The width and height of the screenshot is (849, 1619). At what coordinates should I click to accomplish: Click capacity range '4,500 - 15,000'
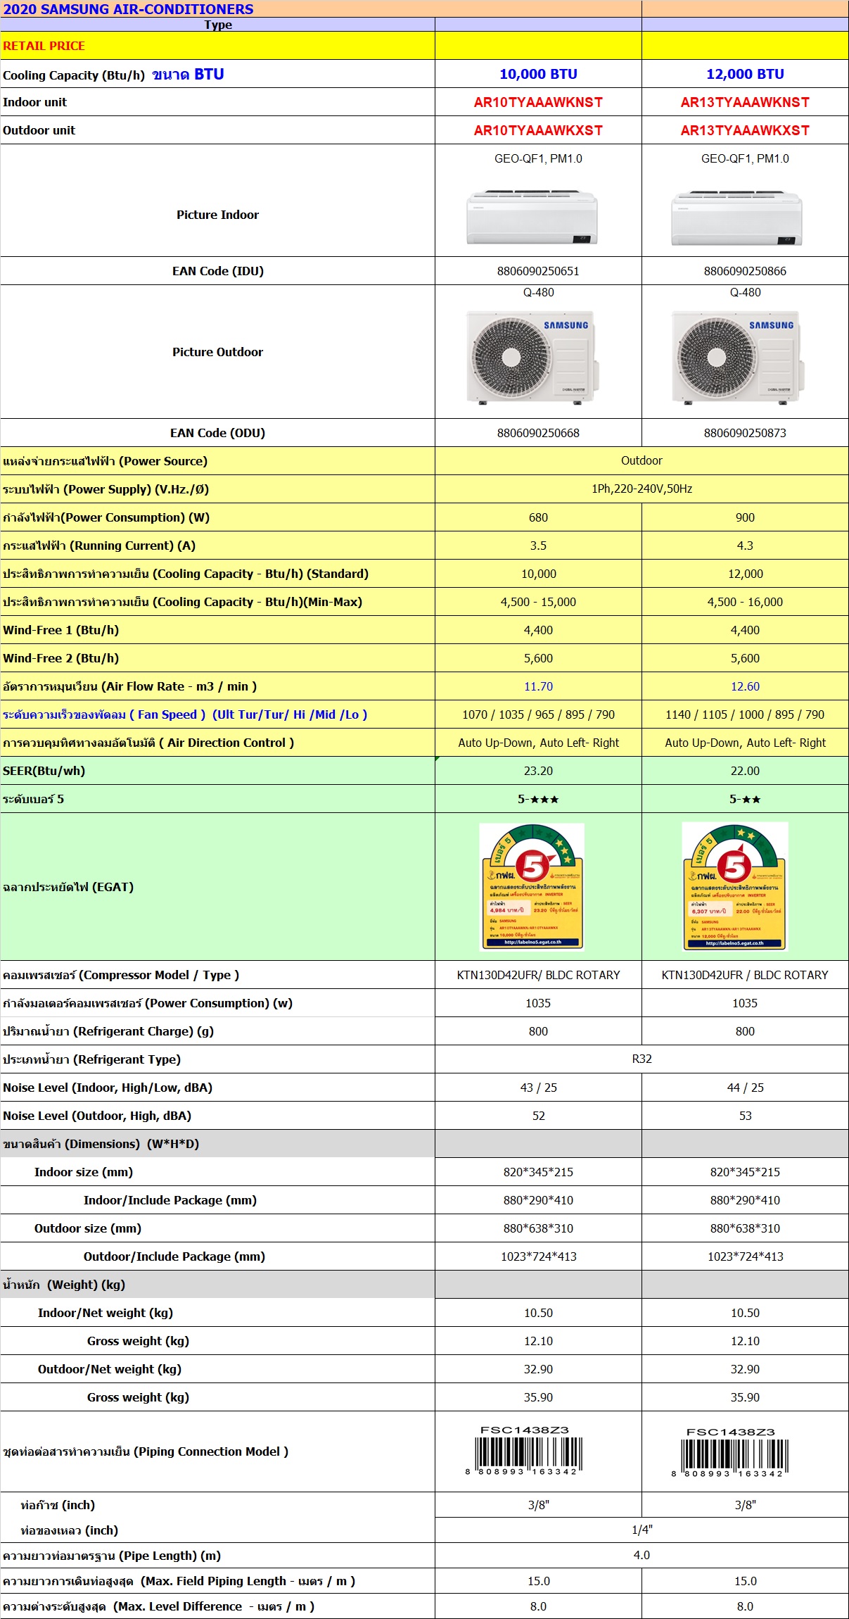(538, 602)
